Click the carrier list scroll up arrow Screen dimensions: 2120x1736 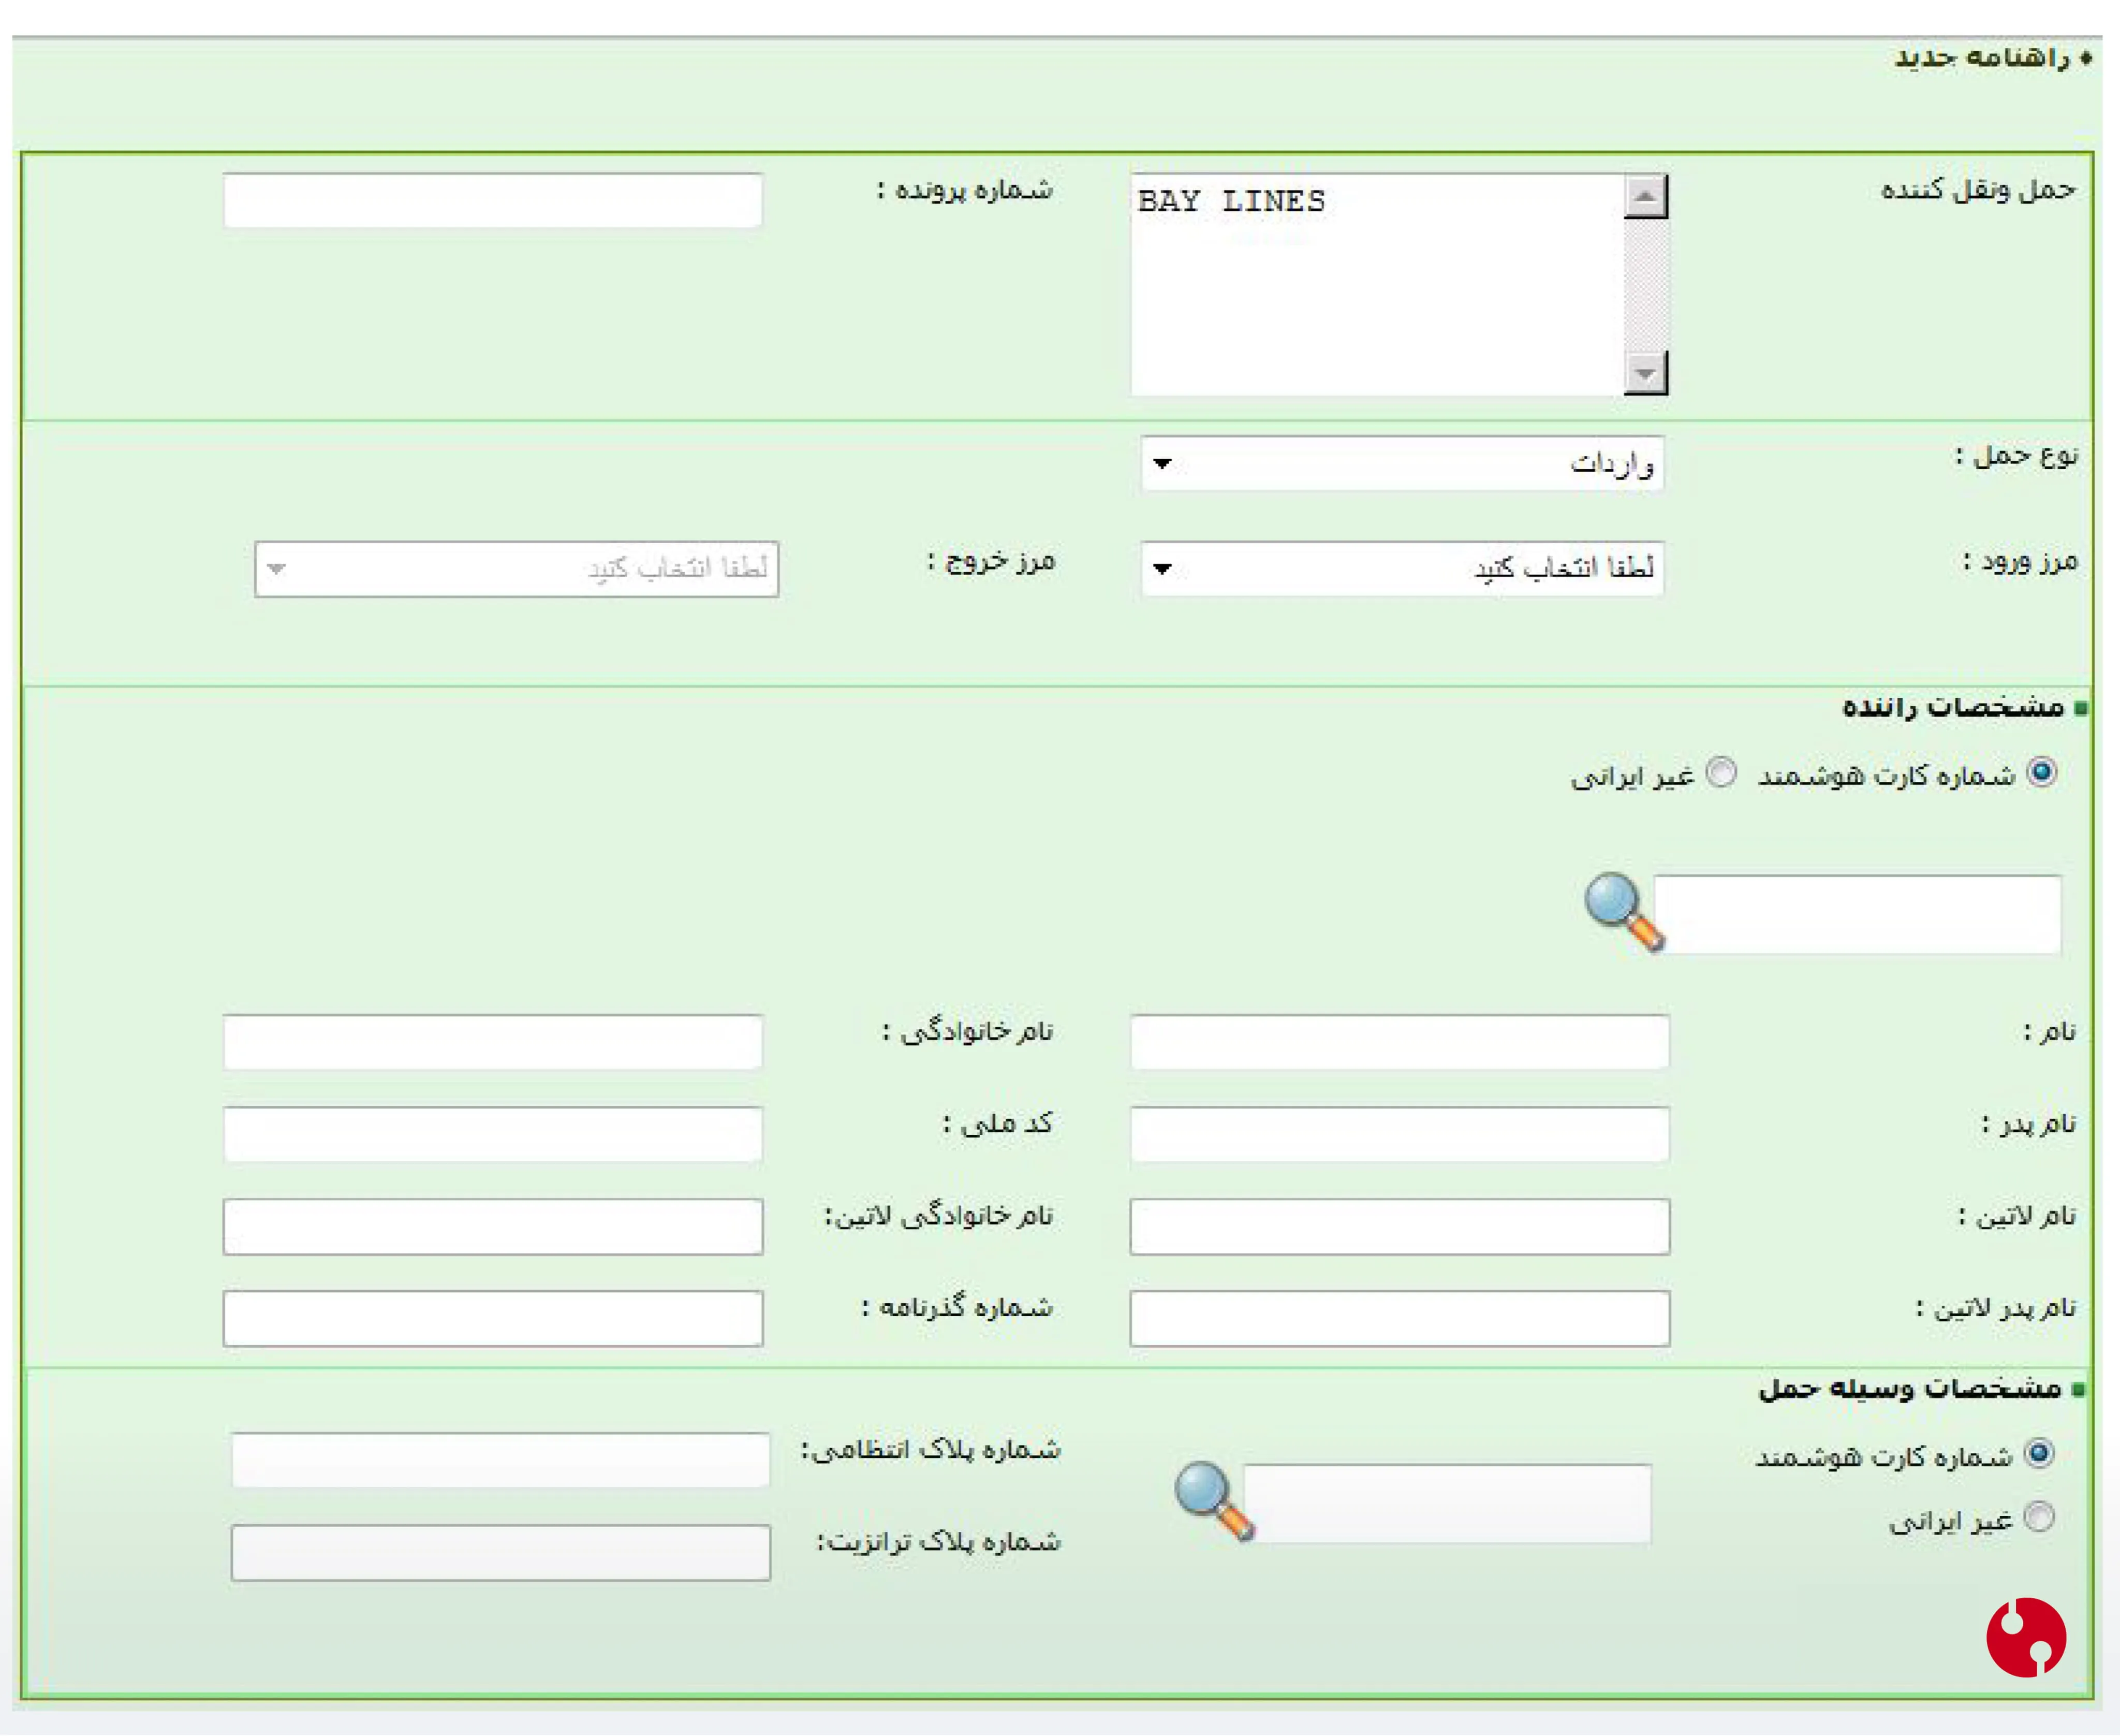point(1645,196)
